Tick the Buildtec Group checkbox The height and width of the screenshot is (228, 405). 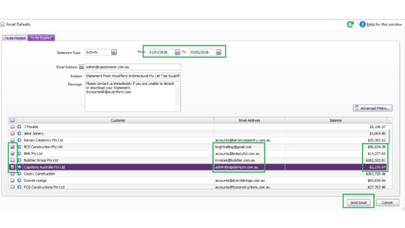tap(13, 160)
